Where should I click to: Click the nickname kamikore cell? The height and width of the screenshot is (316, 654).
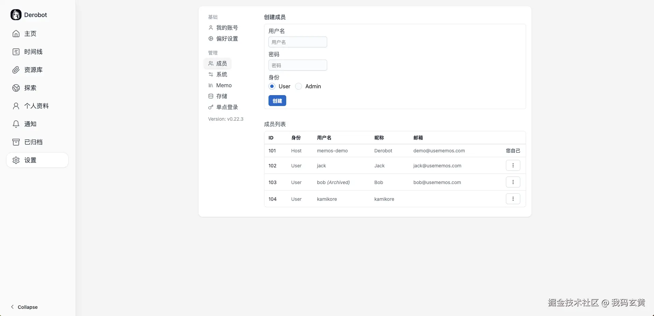coord(384,199)
